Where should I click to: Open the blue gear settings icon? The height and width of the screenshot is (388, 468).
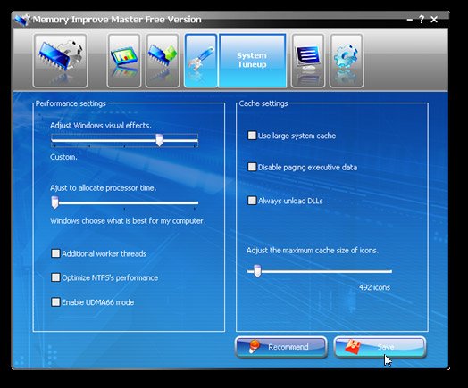347,61
